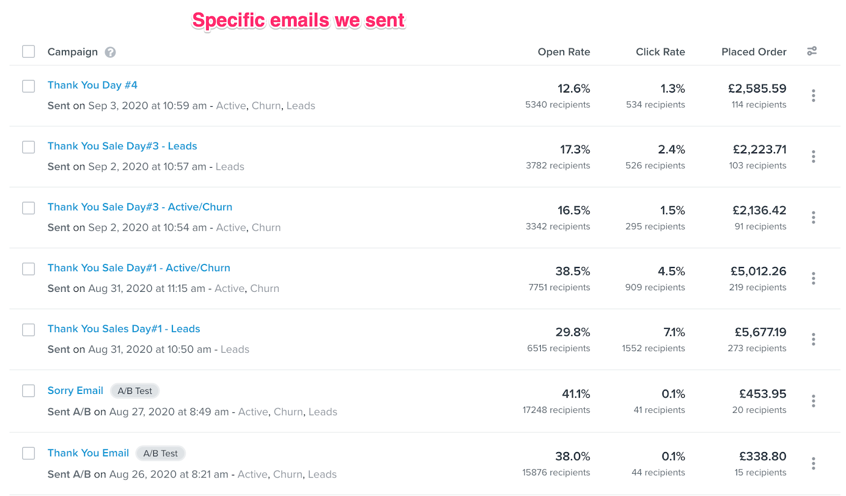Open Thank You Sale Day#1 - Active/Churn campaign

click(x=139, y=268)
